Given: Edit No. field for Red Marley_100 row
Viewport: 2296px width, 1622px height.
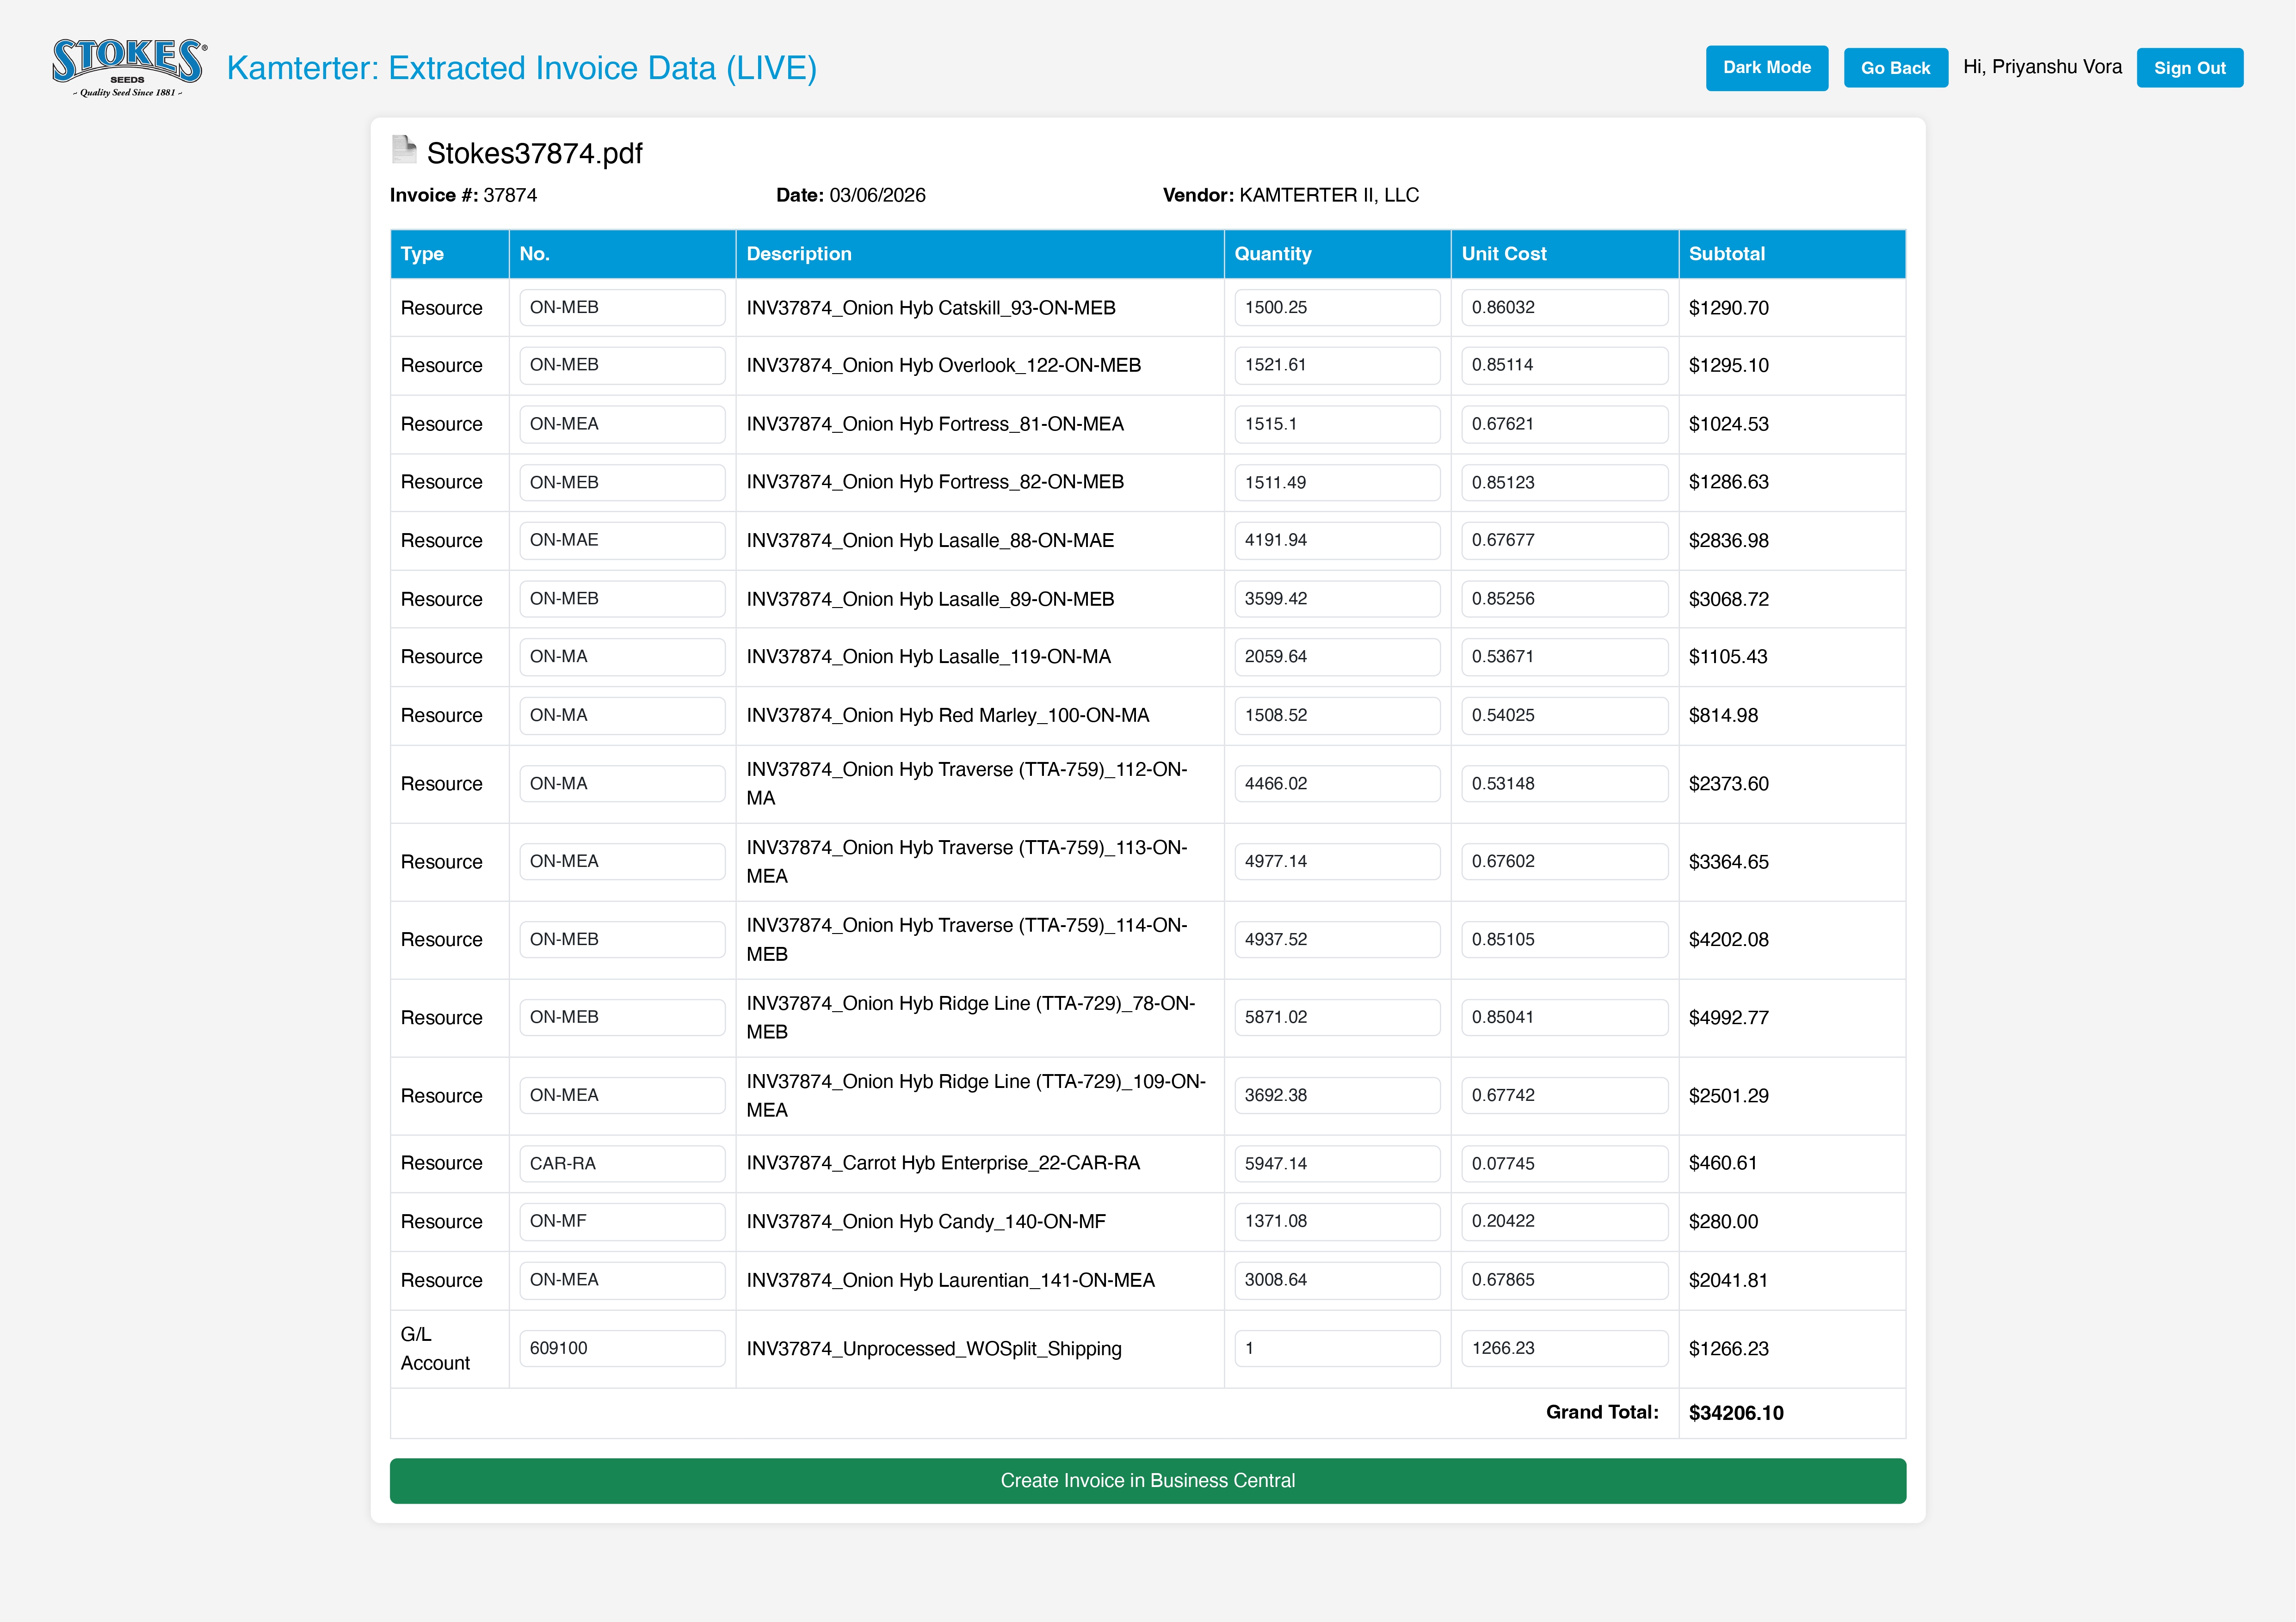Looking at the screenshot, I should [622, 716].
